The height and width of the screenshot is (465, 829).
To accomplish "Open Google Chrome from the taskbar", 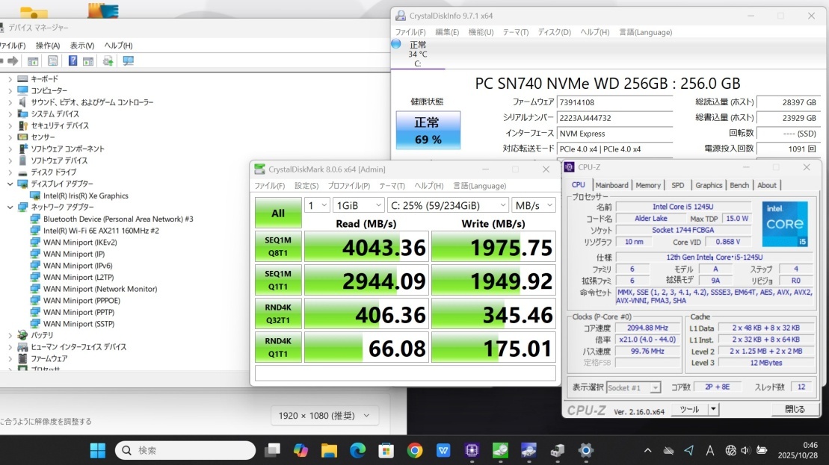I will [415, 450].
